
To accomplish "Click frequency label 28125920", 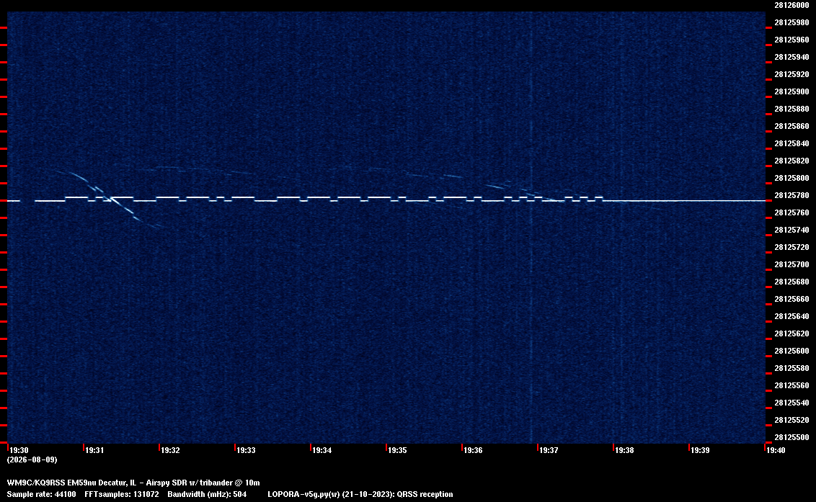I will click(x=791, y=74).
